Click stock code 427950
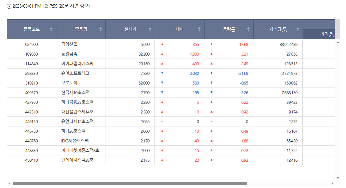The height and width of the screenshot is (188, 346). 31,102
